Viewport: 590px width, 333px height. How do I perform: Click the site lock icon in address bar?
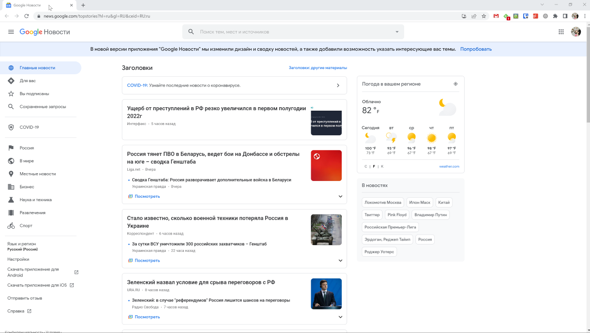(x=38, y=16)
